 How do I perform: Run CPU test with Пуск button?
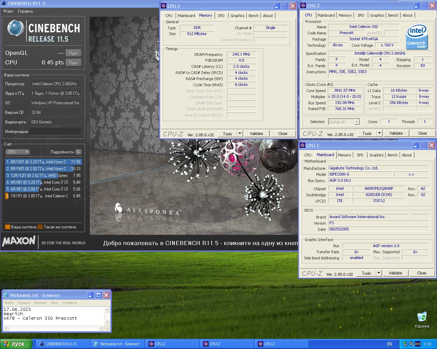[73, 63]
